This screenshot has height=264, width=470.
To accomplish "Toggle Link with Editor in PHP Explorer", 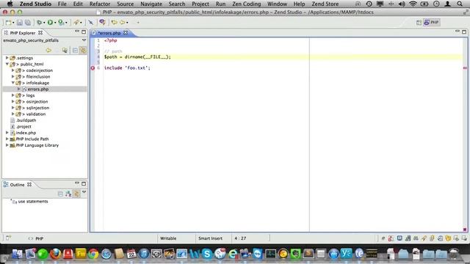I will click(x=83, y=51).
